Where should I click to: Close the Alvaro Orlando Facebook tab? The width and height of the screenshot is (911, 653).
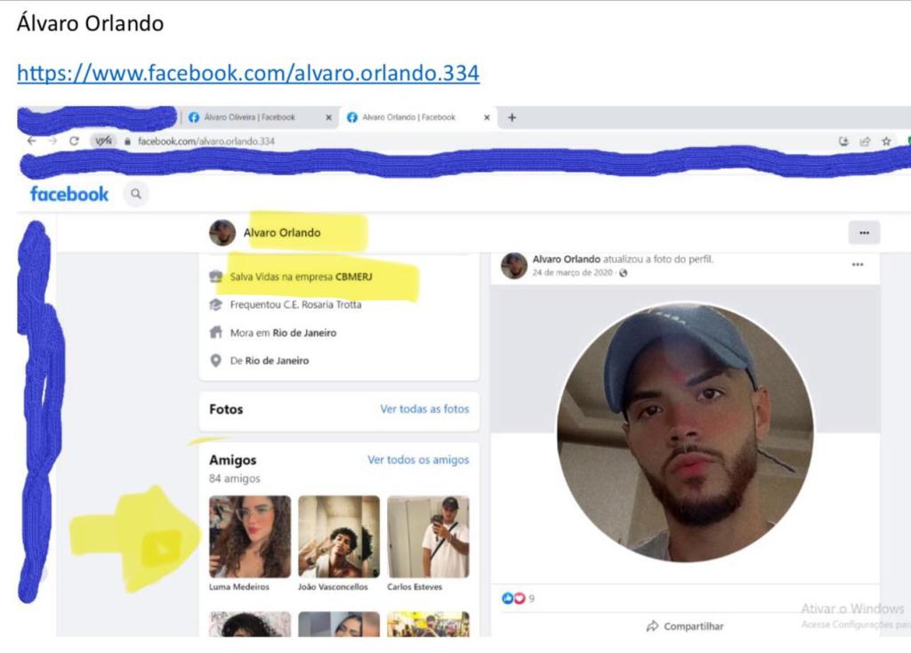pos(487,117)
